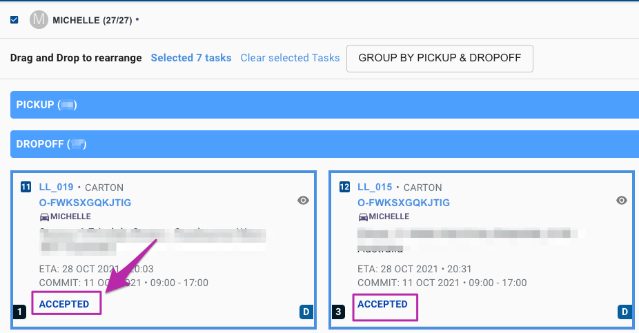
Task: Expand MICHELLE (27/27) driver row
Action: tap(92, 20)
